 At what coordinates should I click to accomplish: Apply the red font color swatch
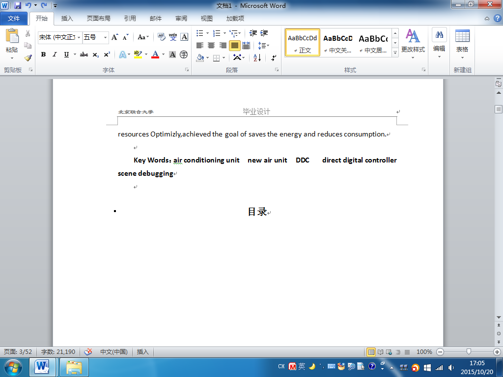pyautogui.click(x=155, y=55)
